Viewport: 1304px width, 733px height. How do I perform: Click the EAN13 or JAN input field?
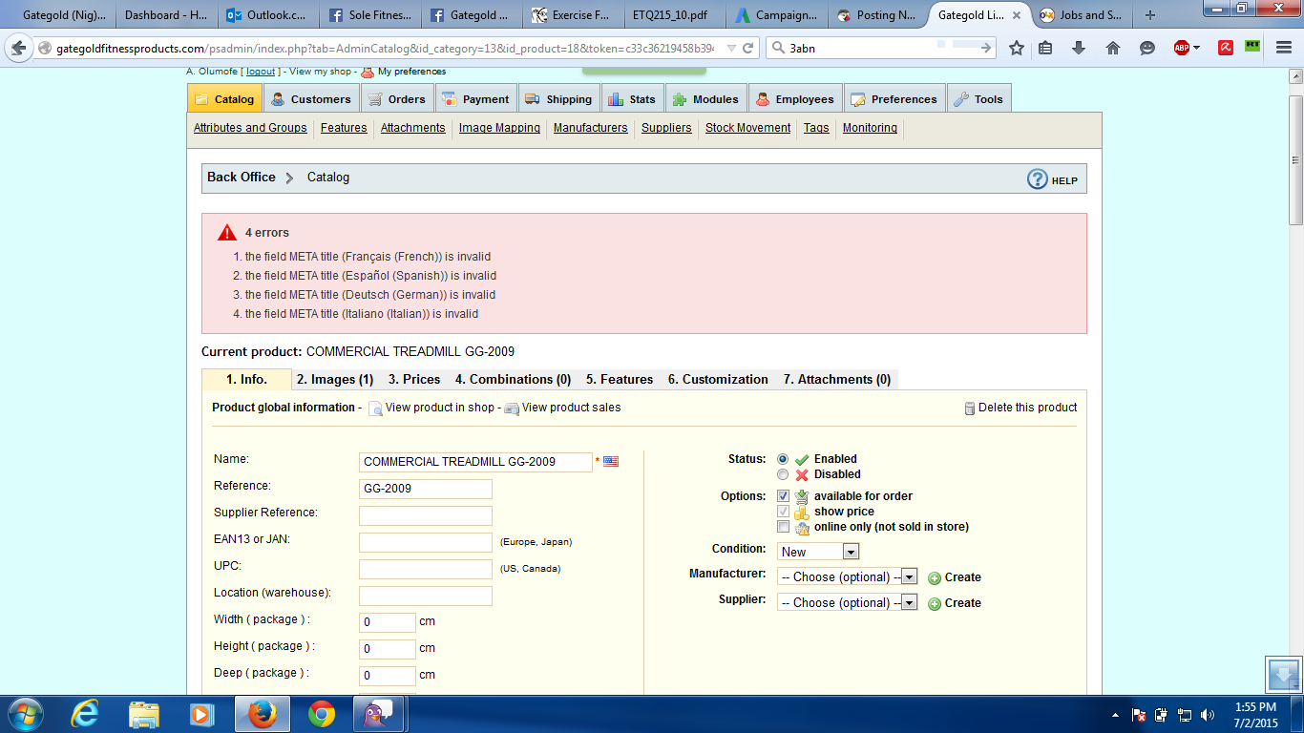(426, 542)
